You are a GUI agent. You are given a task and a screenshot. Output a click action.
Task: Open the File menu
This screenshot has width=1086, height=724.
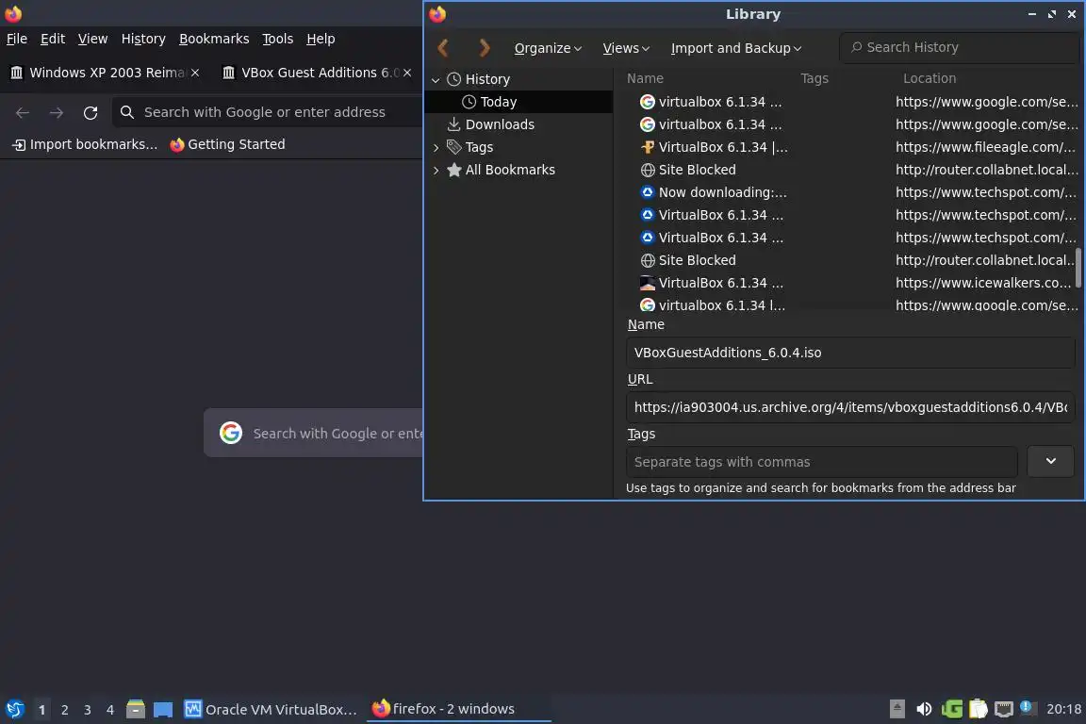click(17, 39)
